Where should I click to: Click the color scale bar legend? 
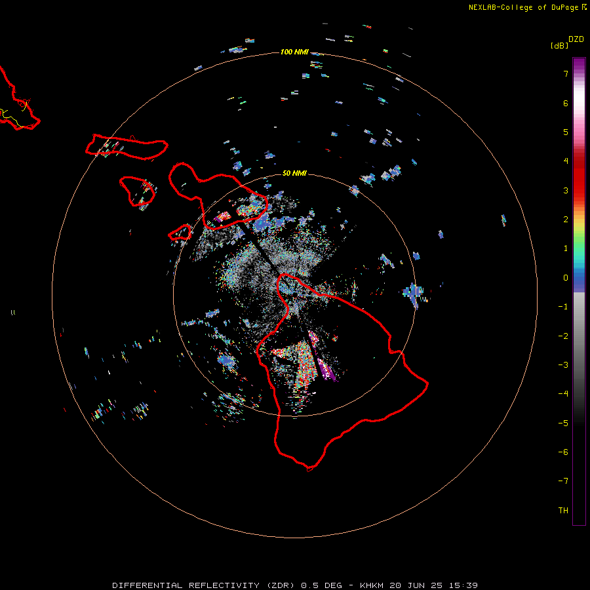pyautogui.click(x=579, y=291)
